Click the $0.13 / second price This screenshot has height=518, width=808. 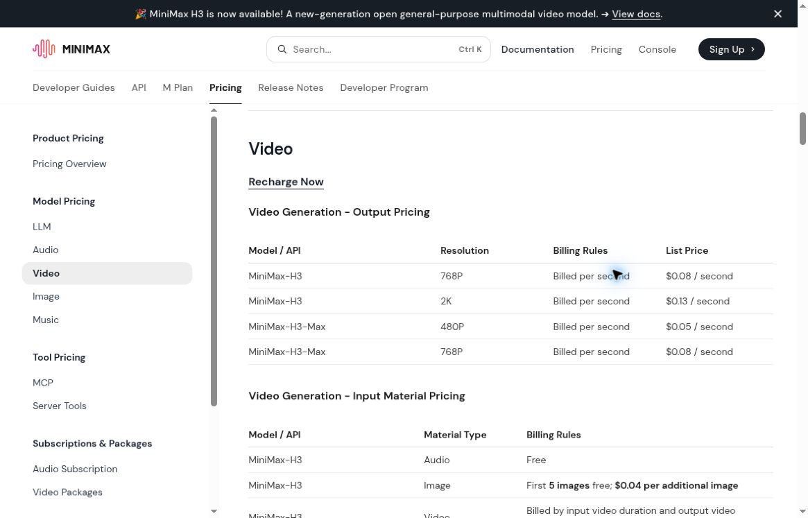[697, 302]
